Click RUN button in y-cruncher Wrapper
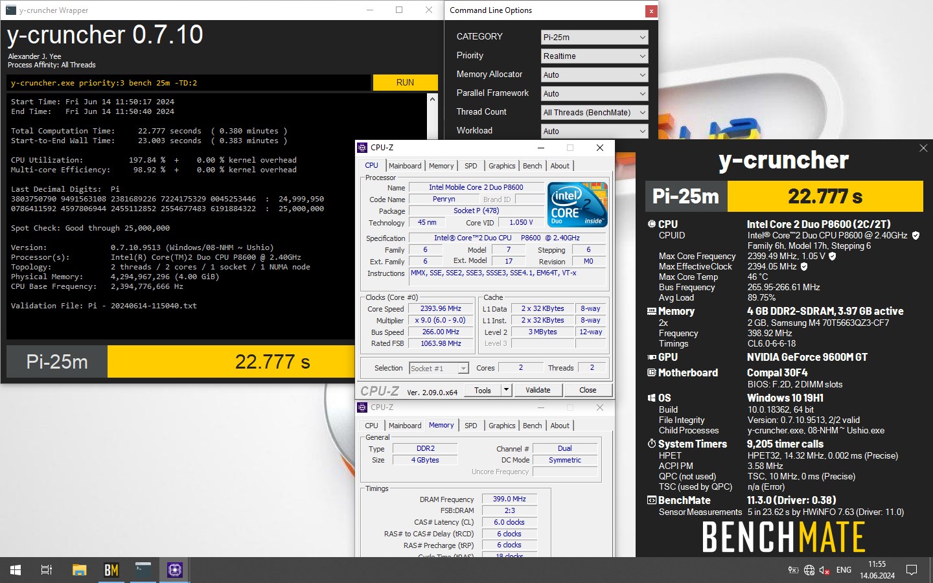Screen dimensions: 933x583 (405, 83)
